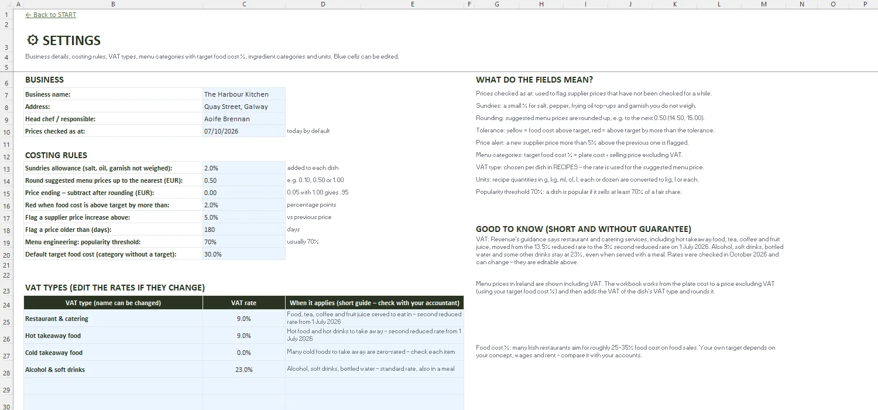Select the BUSINESS section heading
Viewport: 878px width, 410px height.
click(x=44, y=80)
